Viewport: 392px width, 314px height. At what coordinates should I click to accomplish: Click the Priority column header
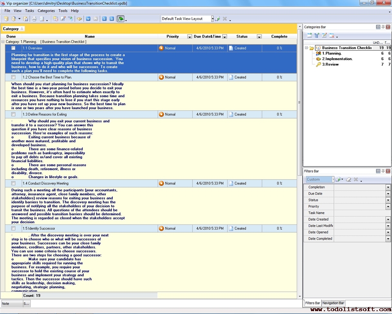173,36
